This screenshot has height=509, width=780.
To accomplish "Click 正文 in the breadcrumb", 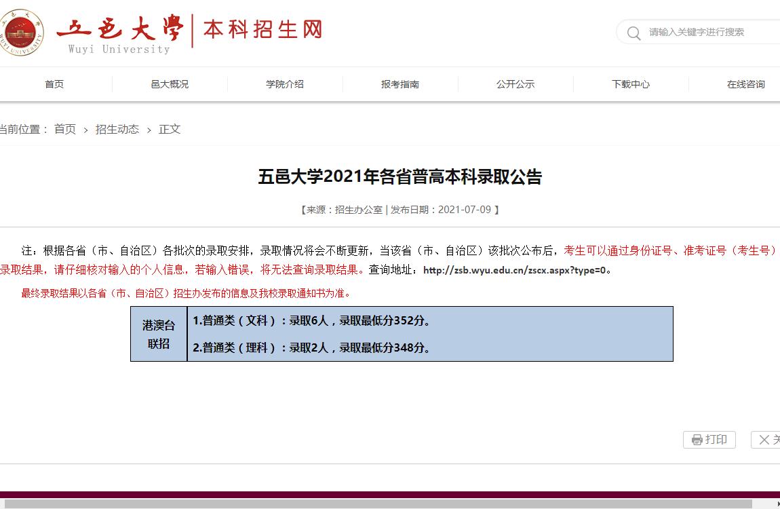I will (169, 130).
